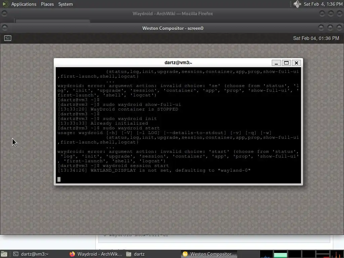Minimize the Weston Compositor window
This screenshot has width=344, height=258.
[x=321, y=28]
